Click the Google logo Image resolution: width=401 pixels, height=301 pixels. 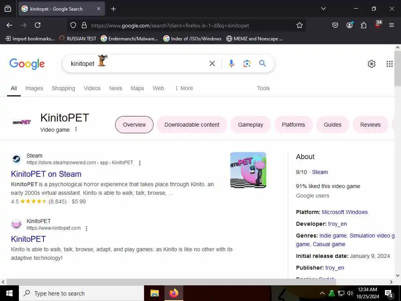(x=27, y=64)
